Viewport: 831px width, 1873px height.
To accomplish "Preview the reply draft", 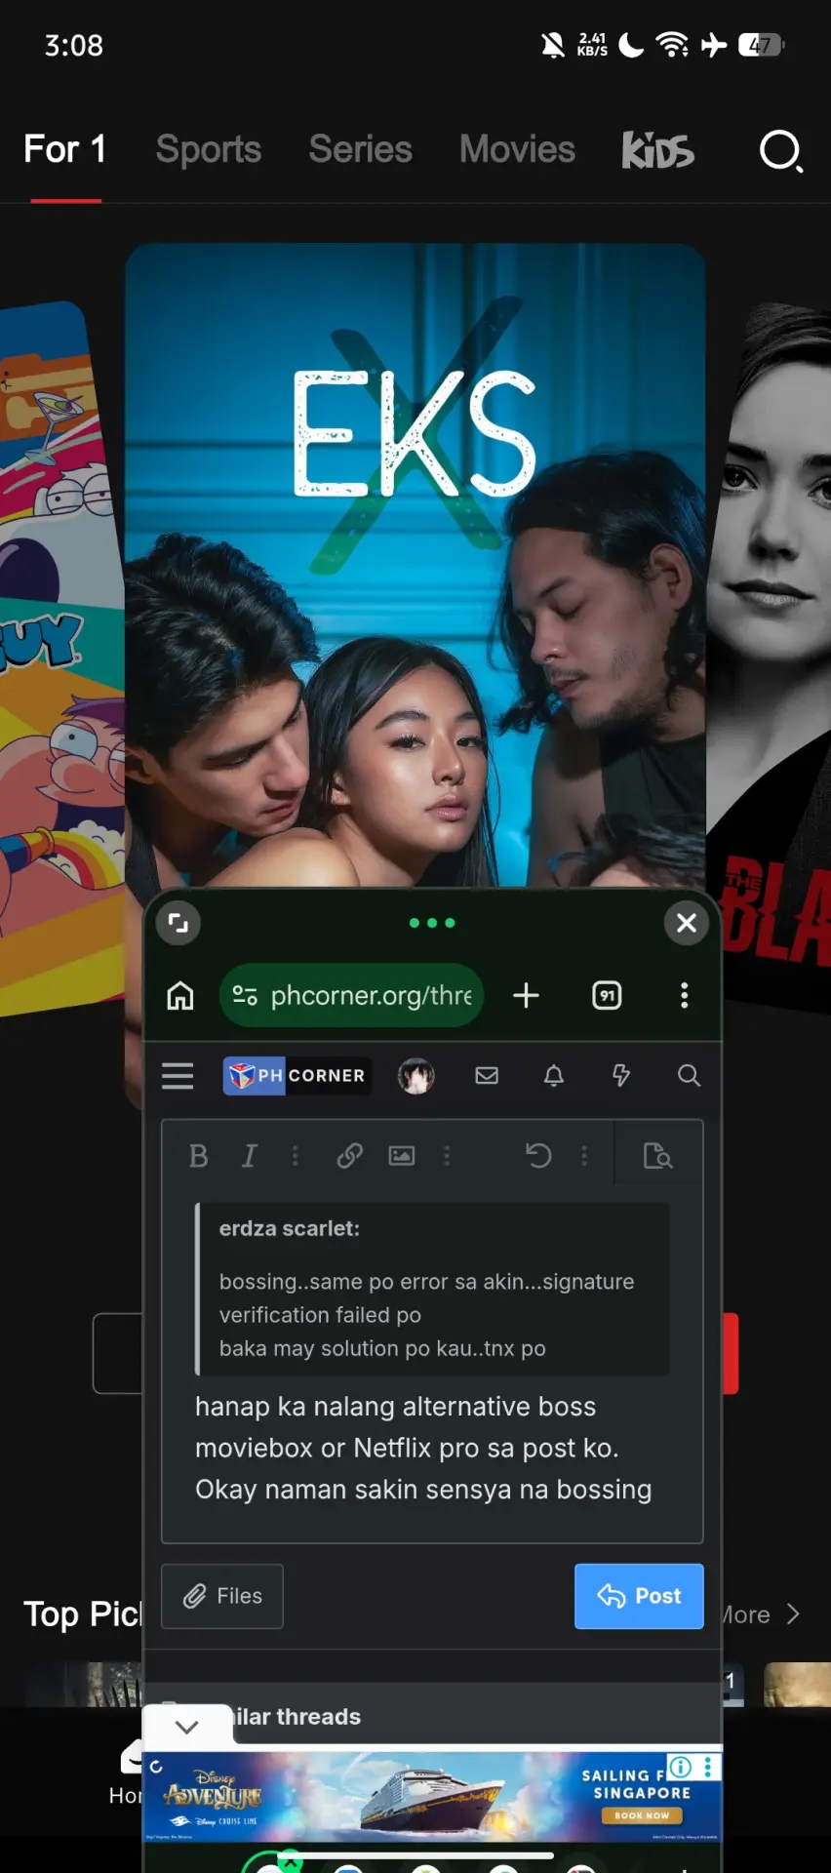I will click(658, 1156).
